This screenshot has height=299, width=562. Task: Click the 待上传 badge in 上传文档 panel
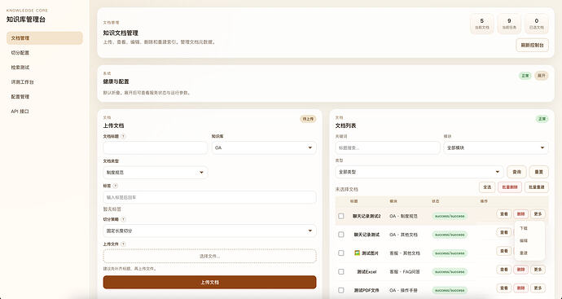tap(308, 119)
